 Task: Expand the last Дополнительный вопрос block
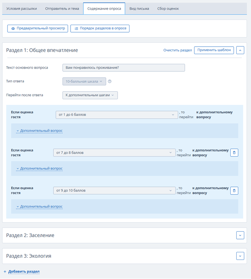pyautogui.click(x=39, y=206)
